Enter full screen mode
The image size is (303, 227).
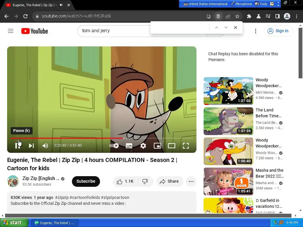point(186,146)
